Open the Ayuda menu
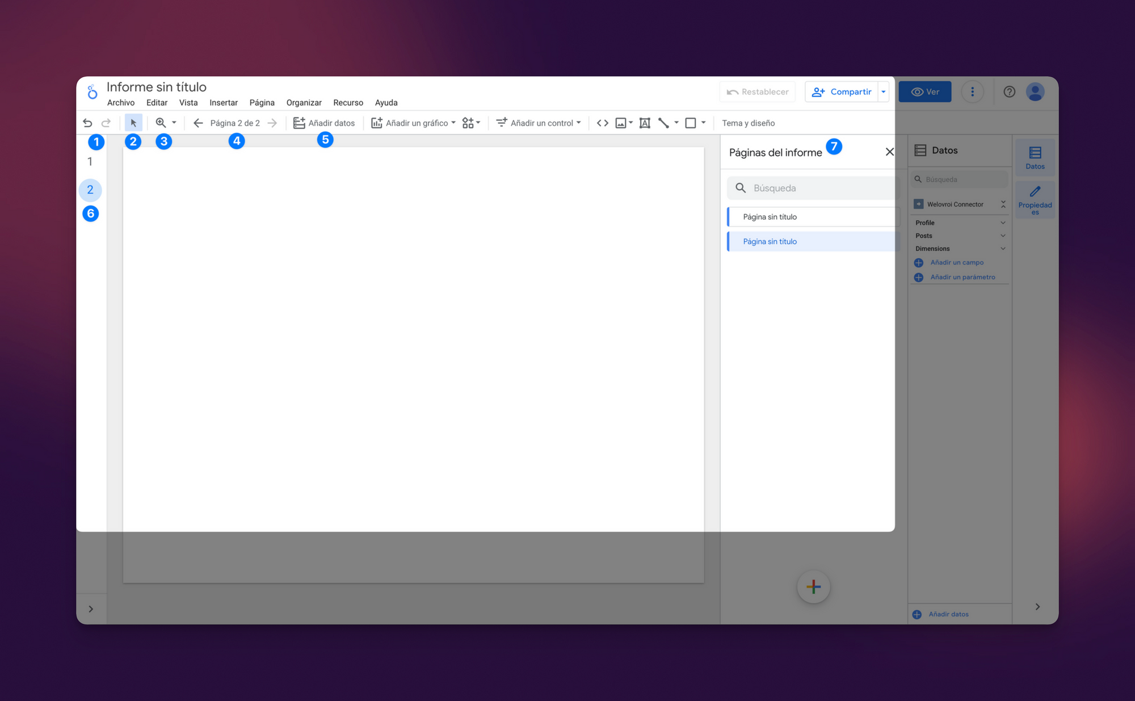Screen dimensions: 1135x701 tap(386, 103)
